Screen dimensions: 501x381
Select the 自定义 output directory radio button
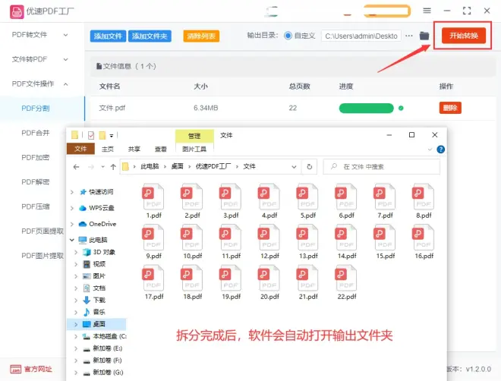pyautogui.click(x=288, y=36)
